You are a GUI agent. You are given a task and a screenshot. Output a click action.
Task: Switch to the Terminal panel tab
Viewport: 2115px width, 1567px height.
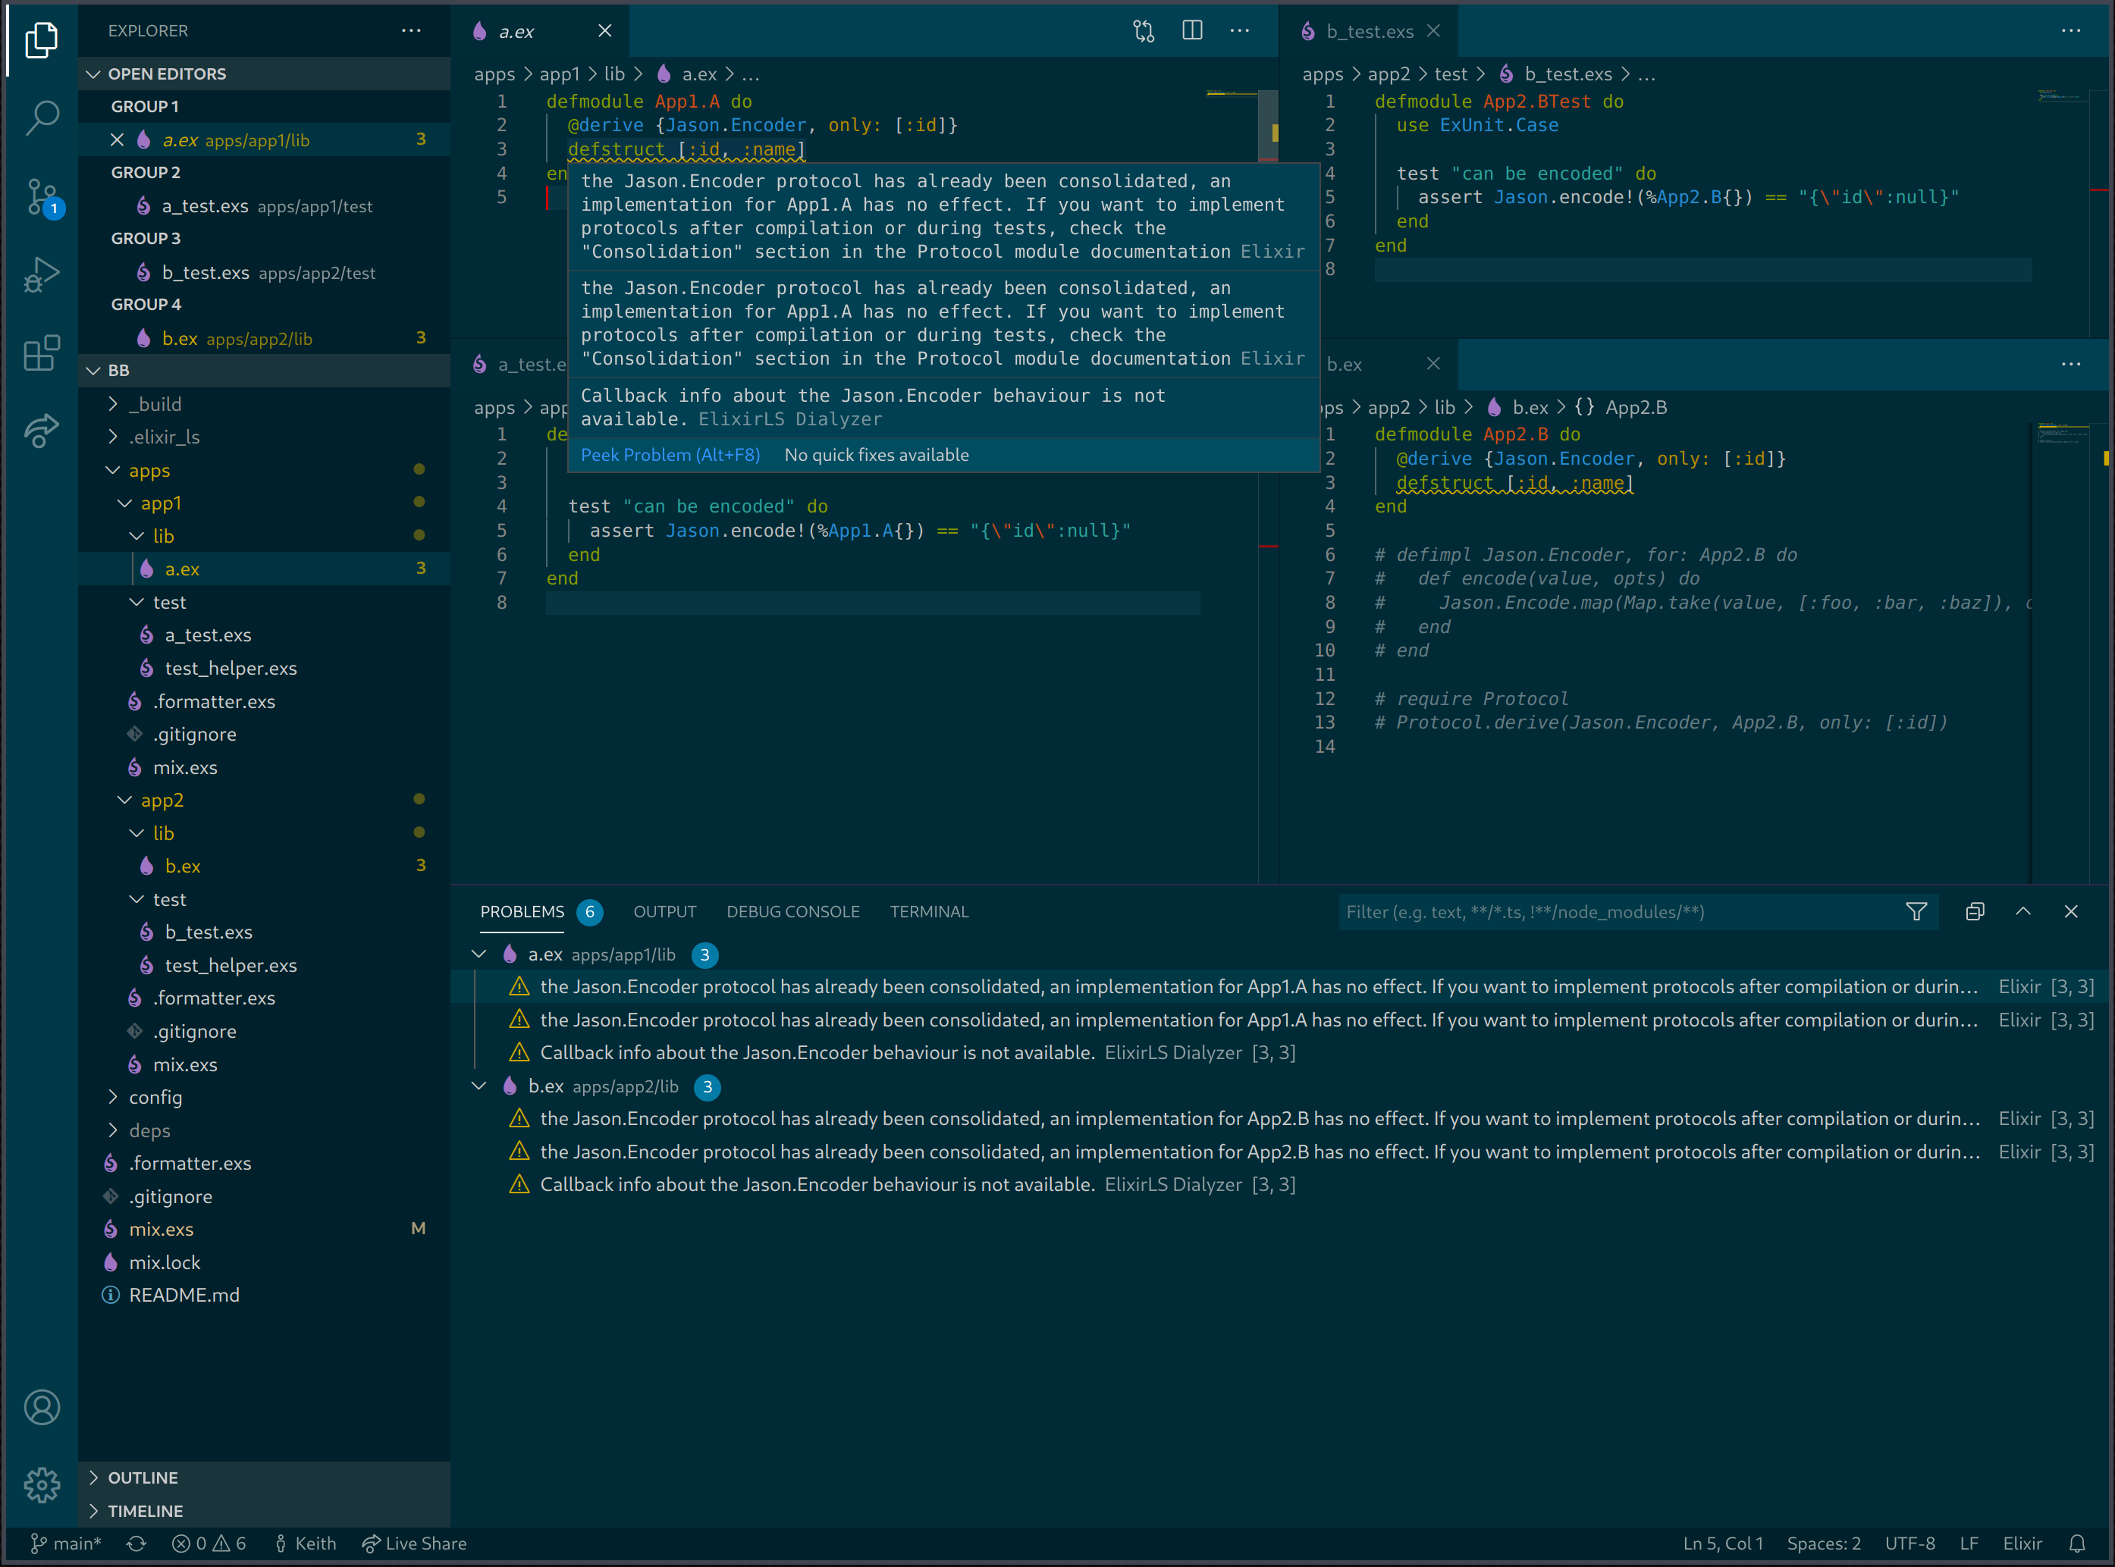tap(929, 911)
